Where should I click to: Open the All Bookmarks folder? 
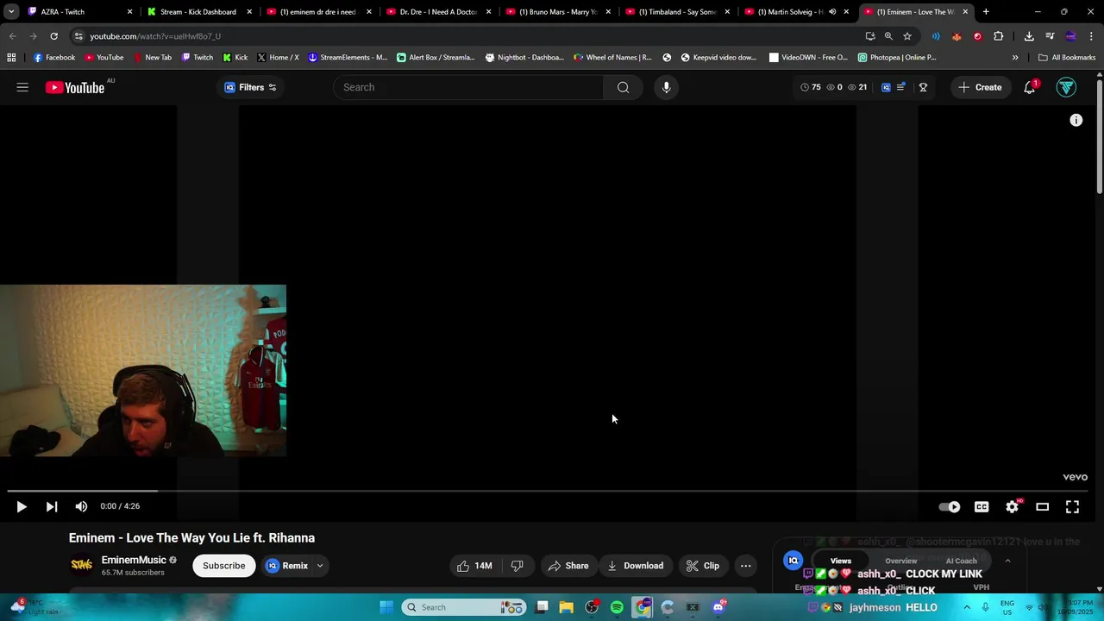1067,58
